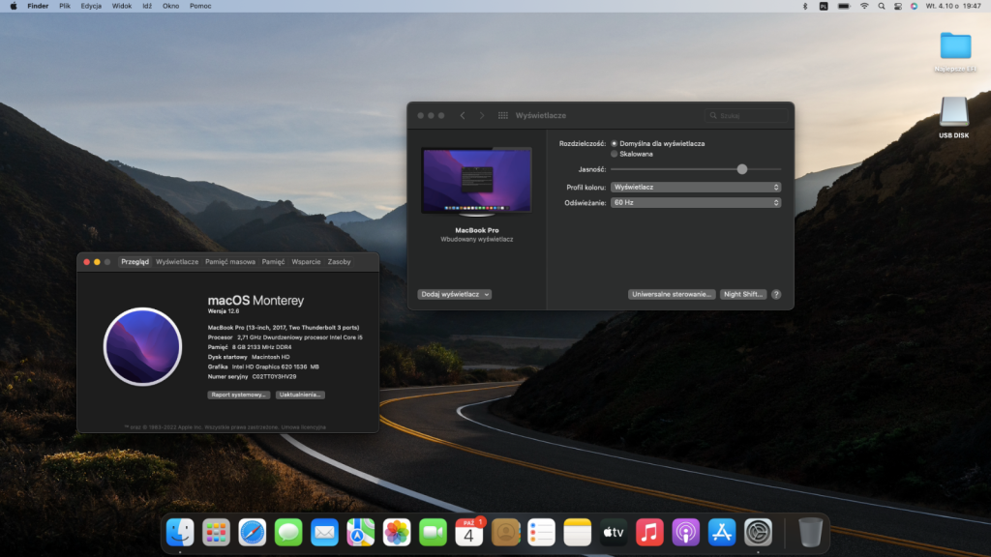Screen dimensions: 991x557
Task: Expand the Profil koloru dropdown
Action: pyautogui.click(x=696, y=187)
